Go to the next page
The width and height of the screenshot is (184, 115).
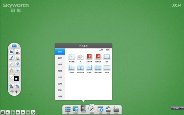tap(13, 113)
